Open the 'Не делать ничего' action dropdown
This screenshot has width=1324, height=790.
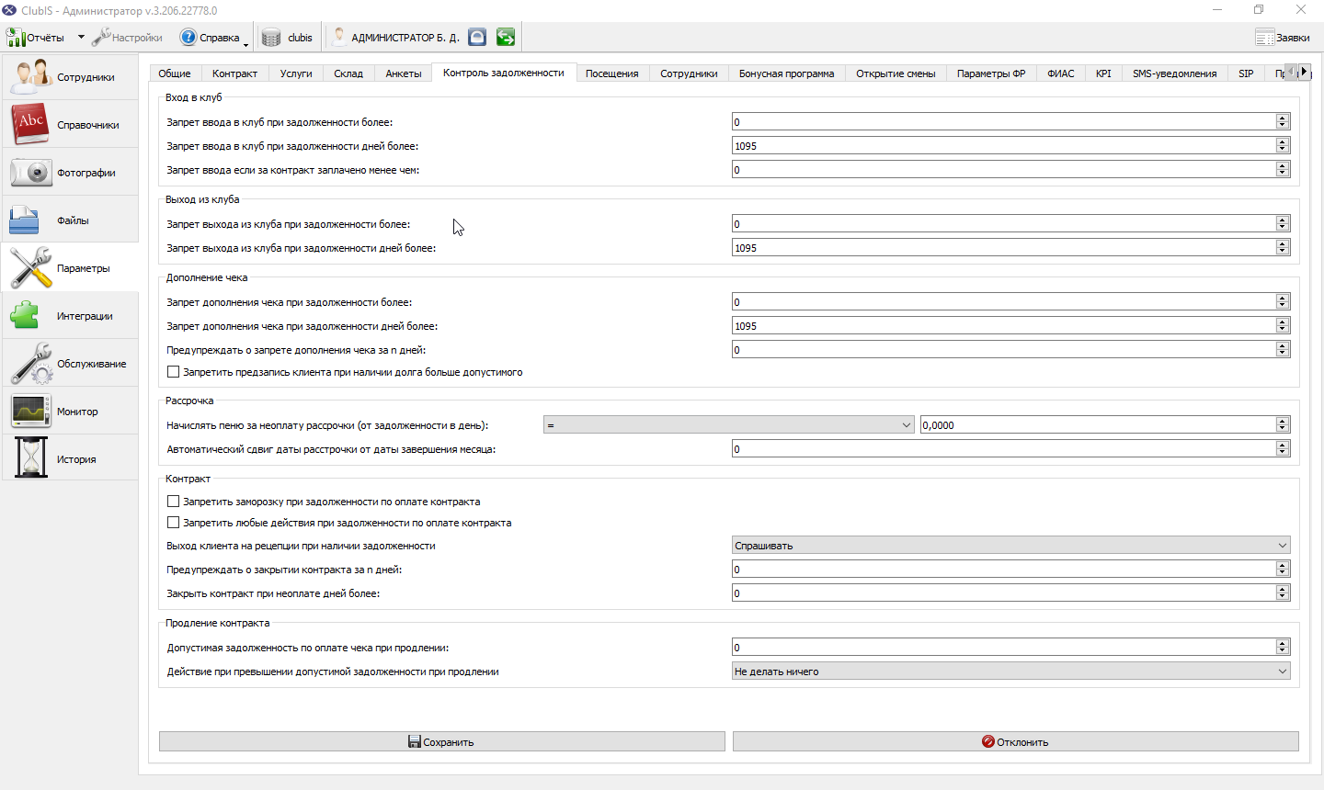coord(1011,671)
